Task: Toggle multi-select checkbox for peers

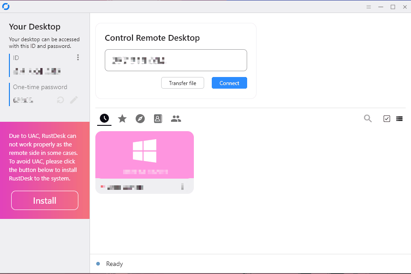Action: tap(387, 119)
